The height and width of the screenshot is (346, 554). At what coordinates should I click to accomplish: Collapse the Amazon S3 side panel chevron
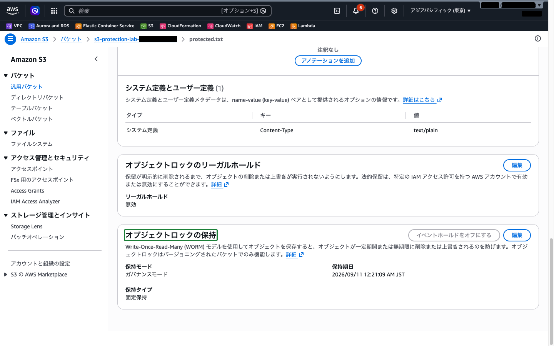96,59
